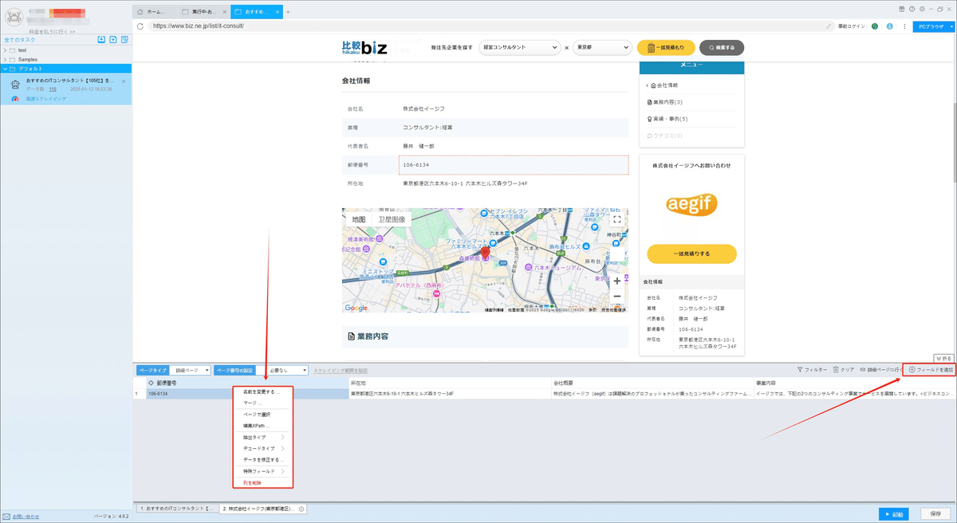Click the yellow 一括見積もり header button

[666, 48]
